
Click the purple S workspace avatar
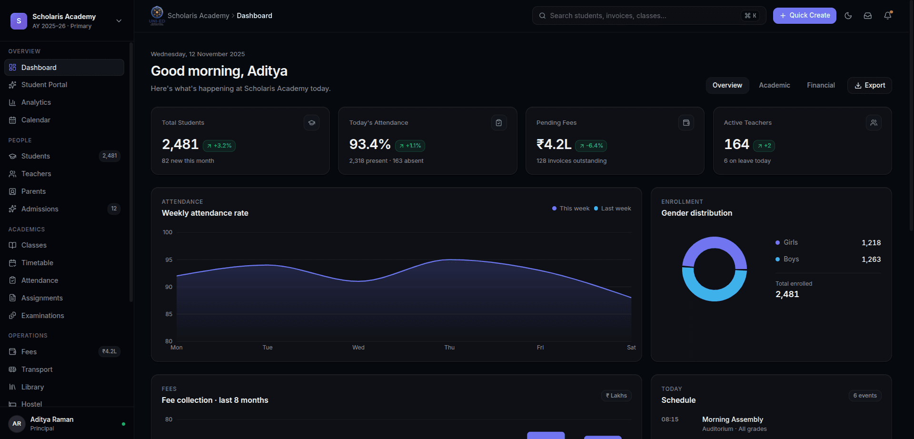[19, 21]
